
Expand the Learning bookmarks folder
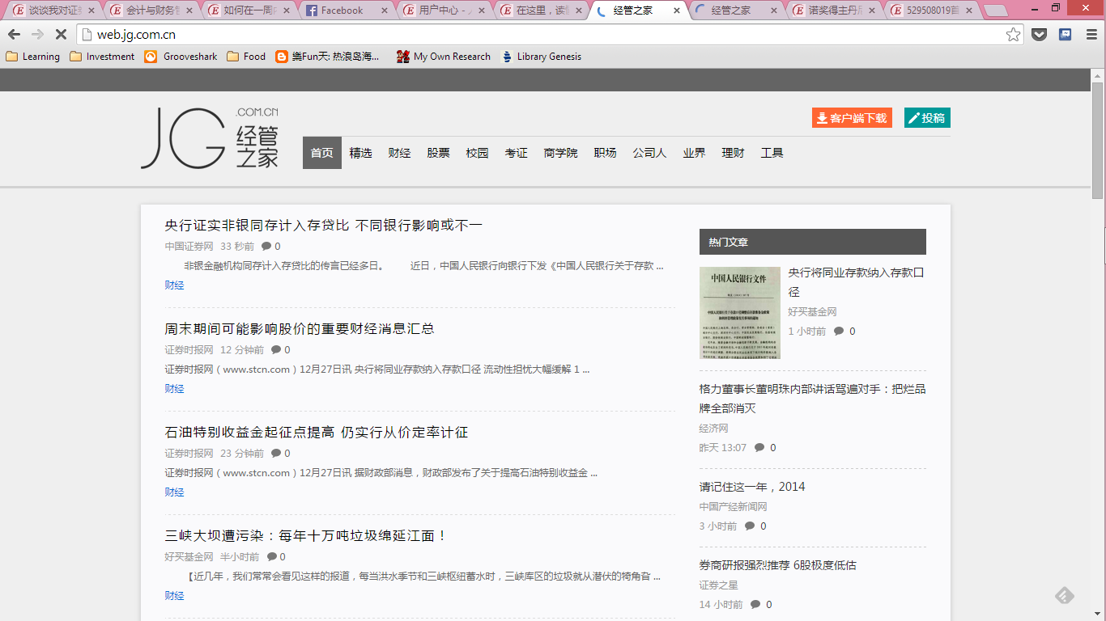coord(32,57)
